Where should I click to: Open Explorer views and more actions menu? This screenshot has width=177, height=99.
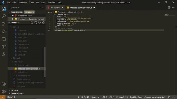[42, 7]
